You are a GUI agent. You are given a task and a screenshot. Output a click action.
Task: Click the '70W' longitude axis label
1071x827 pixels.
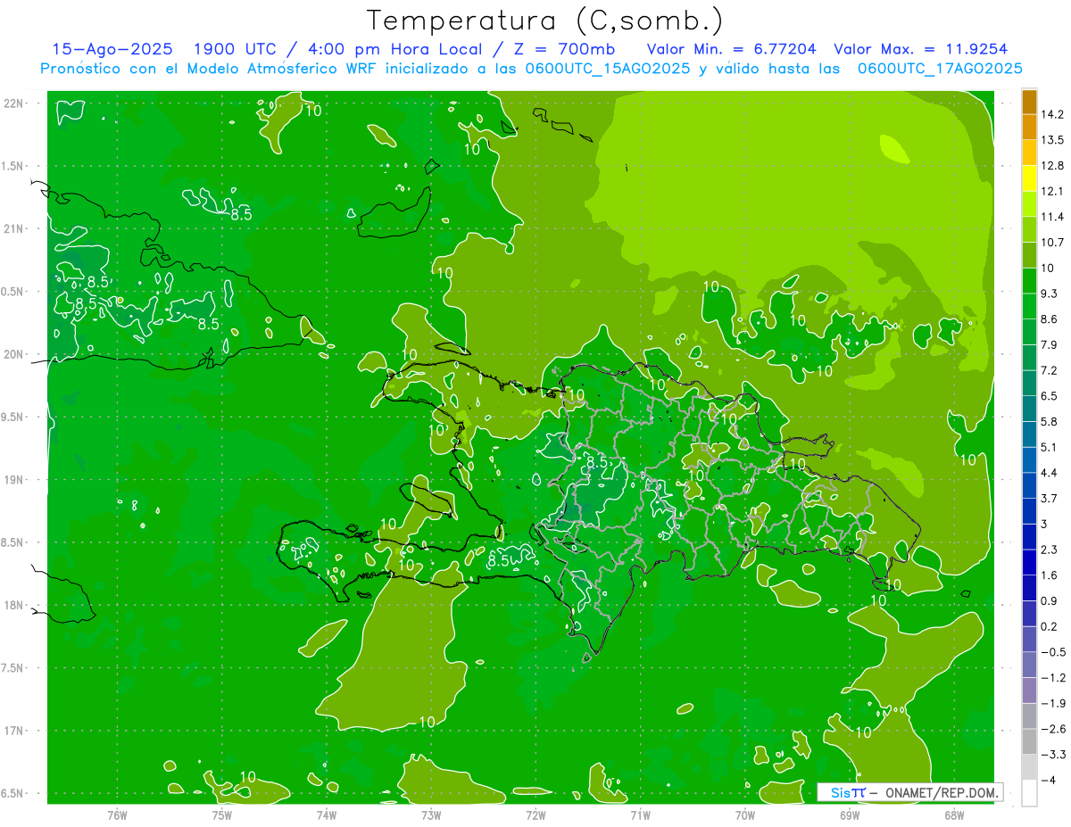tap(745, 815)
